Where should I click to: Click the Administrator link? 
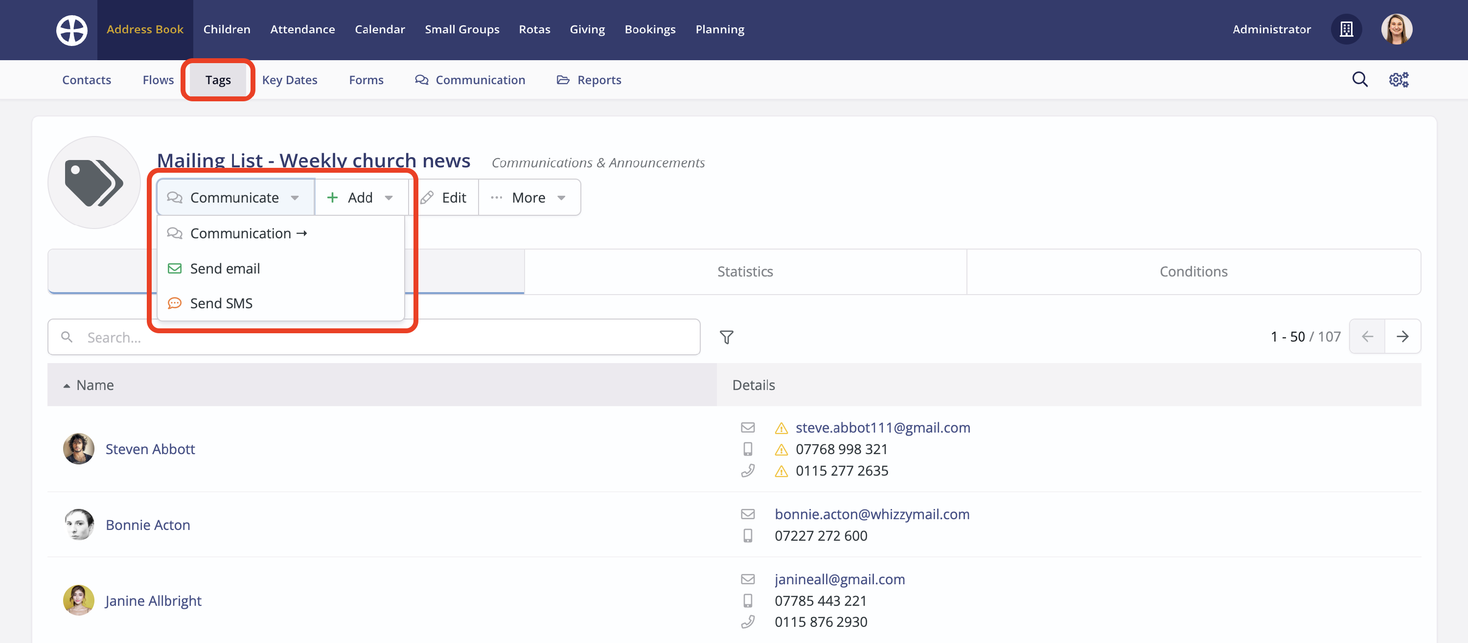click(x=1271, y=29)
